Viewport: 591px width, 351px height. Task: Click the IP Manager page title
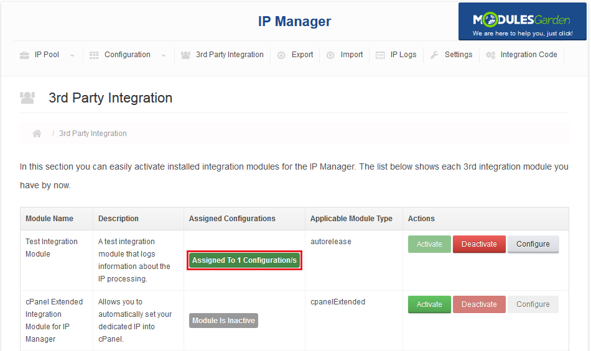tap(294, 22)
